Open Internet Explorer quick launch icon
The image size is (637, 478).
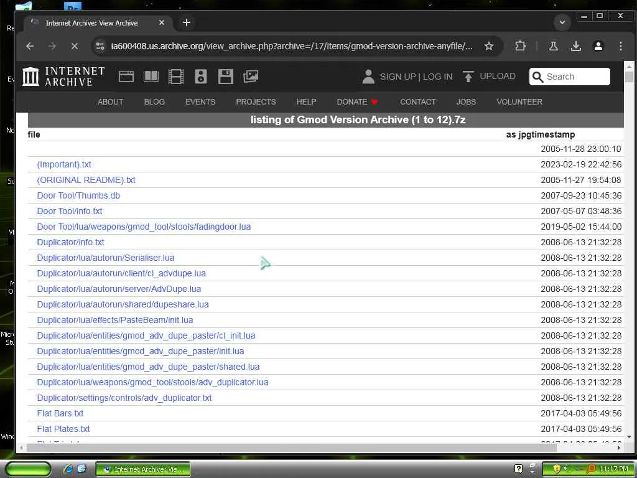pyautogui.click(x=67, y=469)
